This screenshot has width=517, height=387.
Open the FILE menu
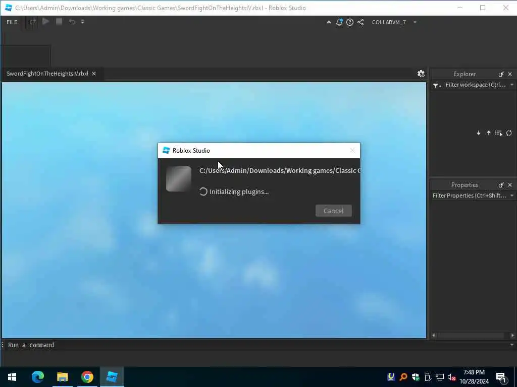(x=12, y=22)
